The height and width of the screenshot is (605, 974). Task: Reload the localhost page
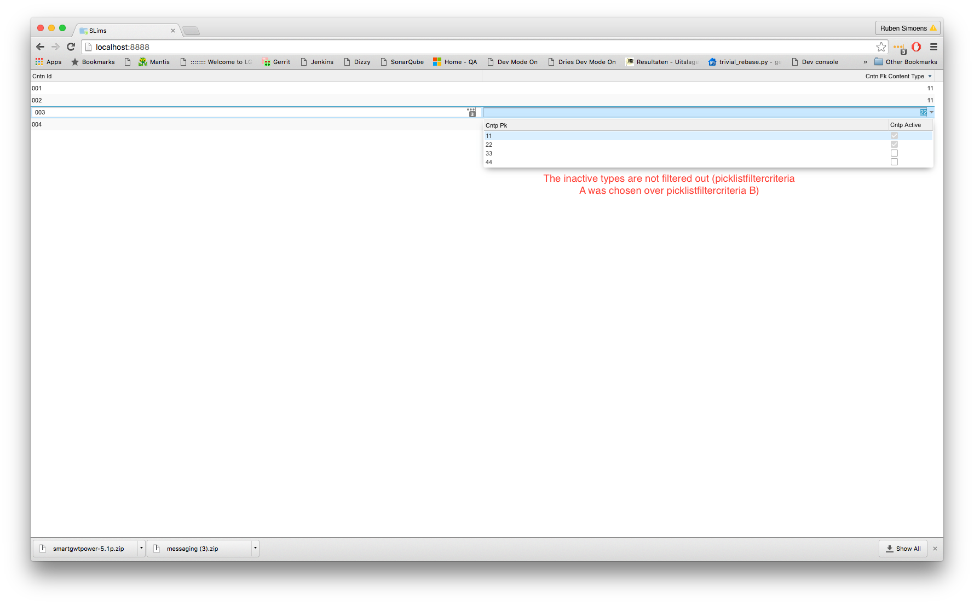(x=71, y=47)
